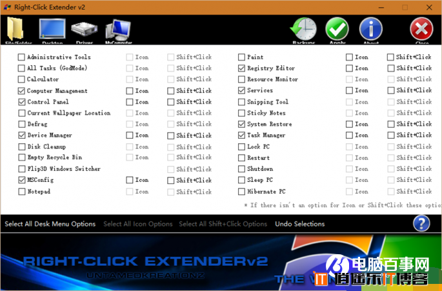
Task: Enable Empty Recycle Bin
Action: point(22,157)
